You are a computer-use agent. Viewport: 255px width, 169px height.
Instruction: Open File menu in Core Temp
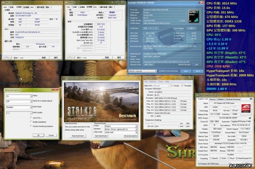146,81
